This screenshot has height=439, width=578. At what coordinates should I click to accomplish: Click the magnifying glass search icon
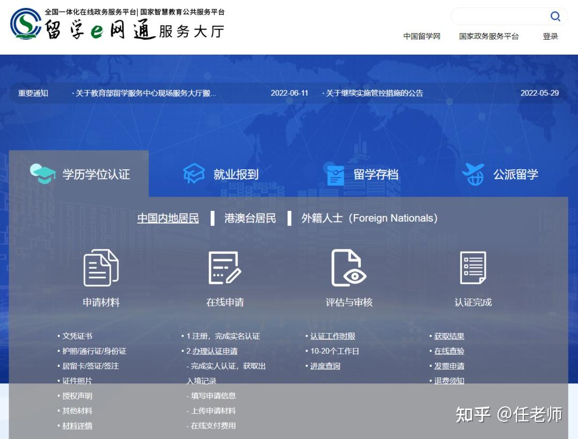(x=555, y=16)
